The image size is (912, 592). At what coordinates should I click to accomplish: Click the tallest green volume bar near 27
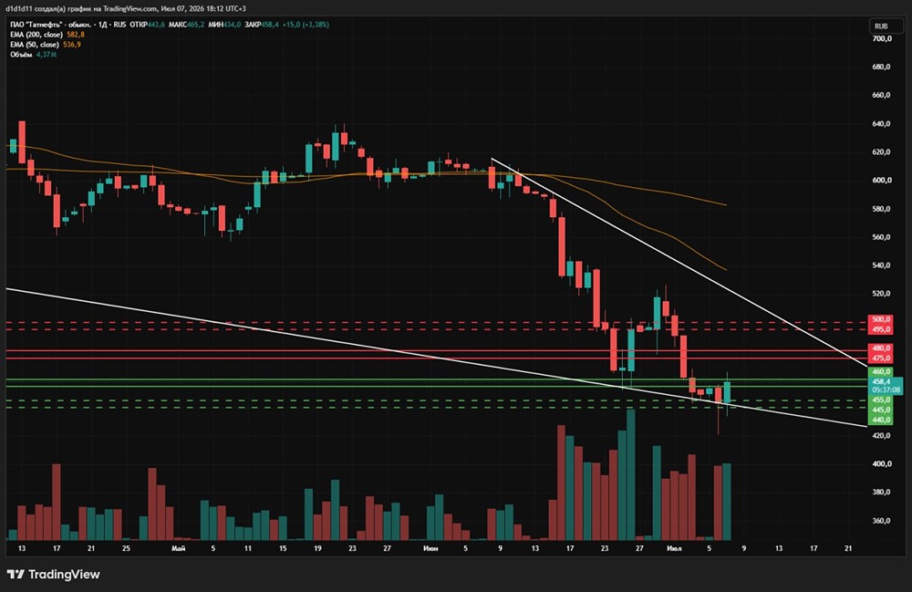631,474
